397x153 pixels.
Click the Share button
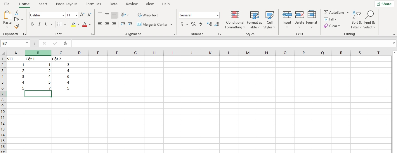384,4
